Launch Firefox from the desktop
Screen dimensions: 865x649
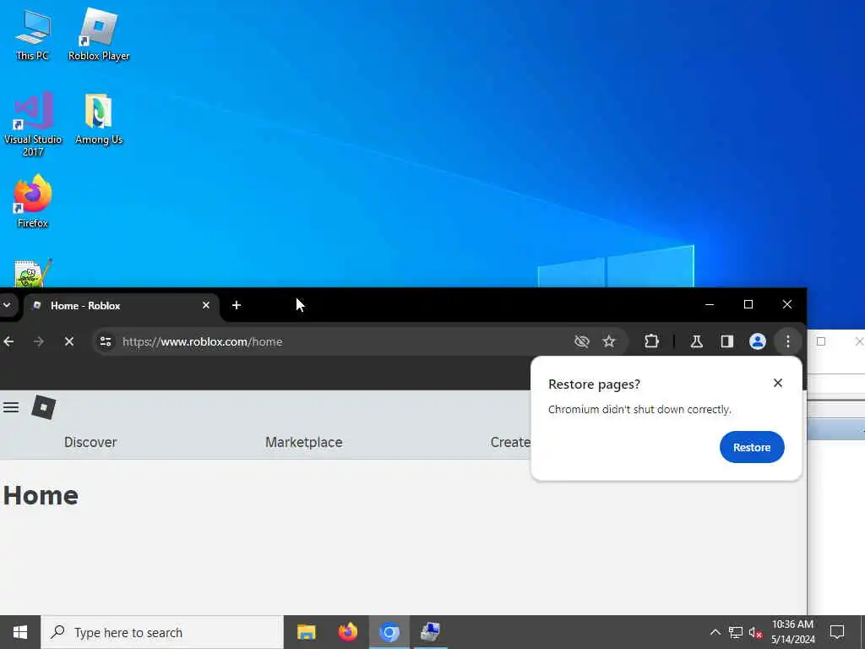pos(33,201)
